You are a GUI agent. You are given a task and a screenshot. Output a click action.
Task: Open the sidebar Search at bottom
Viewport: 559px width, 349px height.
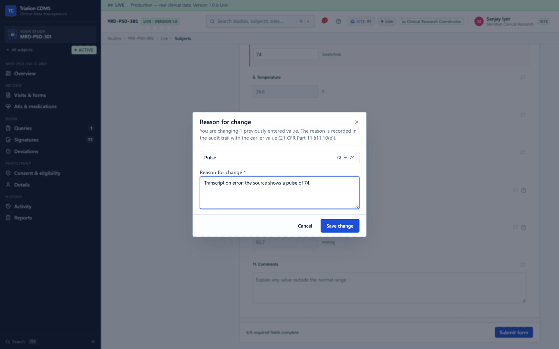pos(21,341)
